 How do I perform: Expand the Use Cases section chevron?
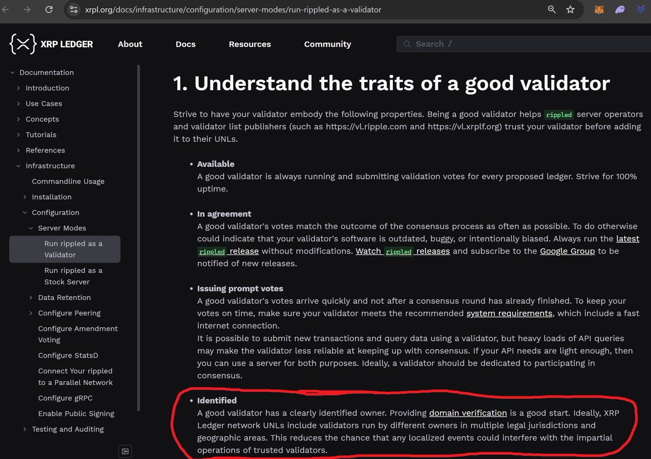click(x=18, y=104)
